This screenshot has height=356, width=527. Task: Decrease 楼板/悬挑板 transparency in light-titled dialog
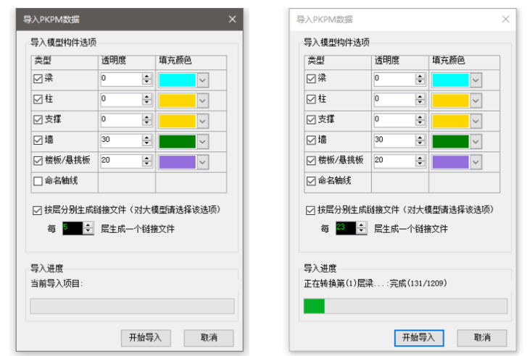419,164
